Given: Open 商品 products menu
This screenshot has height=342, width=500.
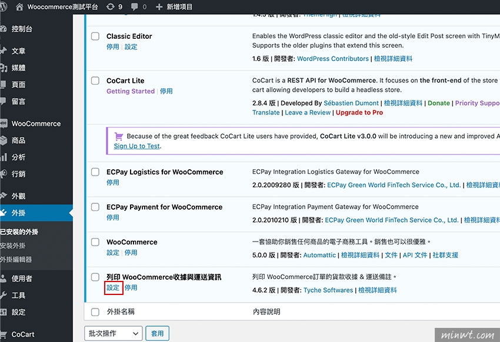Looking at the screenshot, I should pyautogui.click(x=18, y=140).
